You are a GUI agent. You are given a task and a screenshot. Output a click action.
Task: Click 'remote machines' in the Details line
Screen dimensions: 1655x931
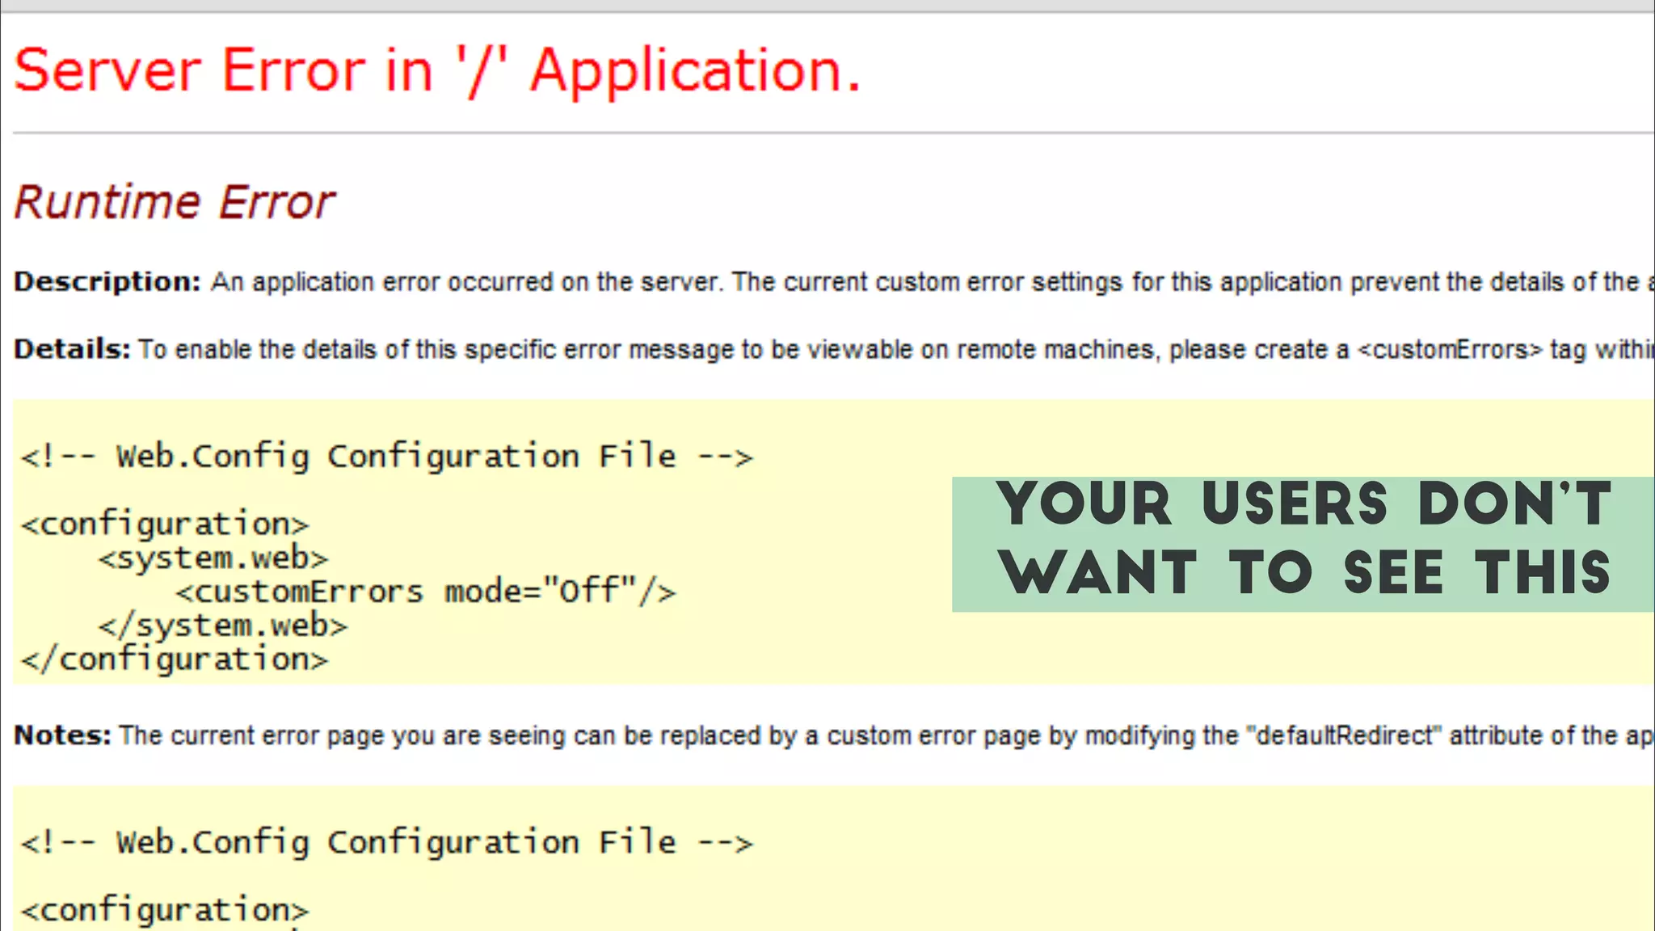point(1055,350)
